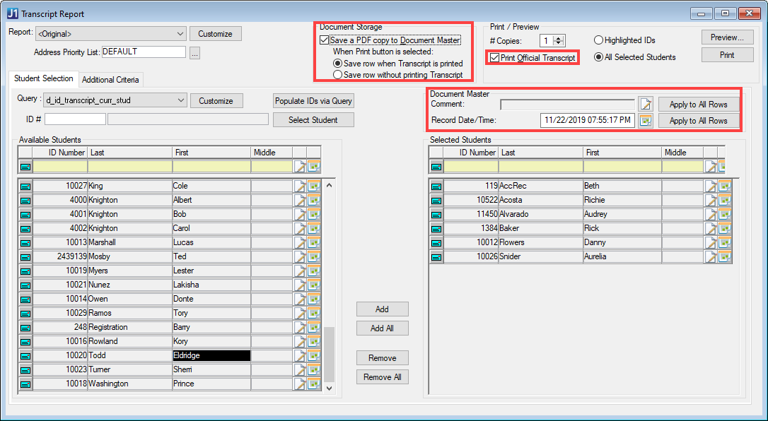Open the Query dropdown d_id_transcript_curr_stud
Image resolution: width=768 pixels, height=421 pixels.
(x=115, y=100)
